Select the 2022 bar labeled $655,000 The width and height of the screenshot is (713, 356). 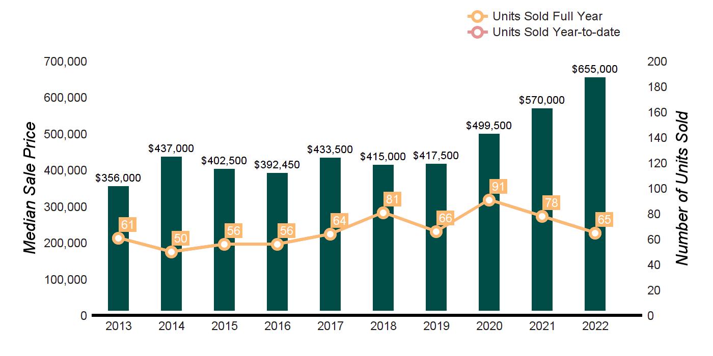[x=595, y=194]
